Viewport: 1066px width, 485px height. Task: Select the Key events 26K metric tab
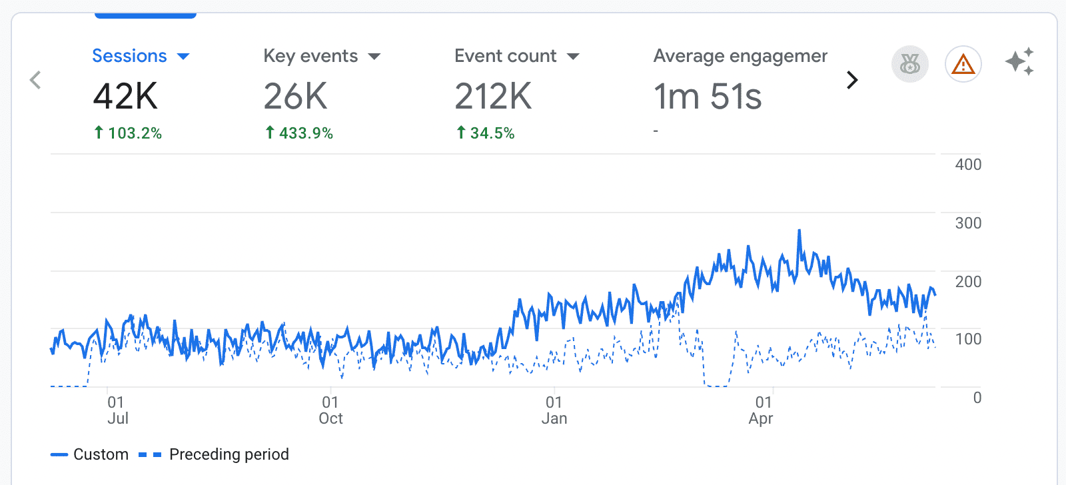pos(296,96)
